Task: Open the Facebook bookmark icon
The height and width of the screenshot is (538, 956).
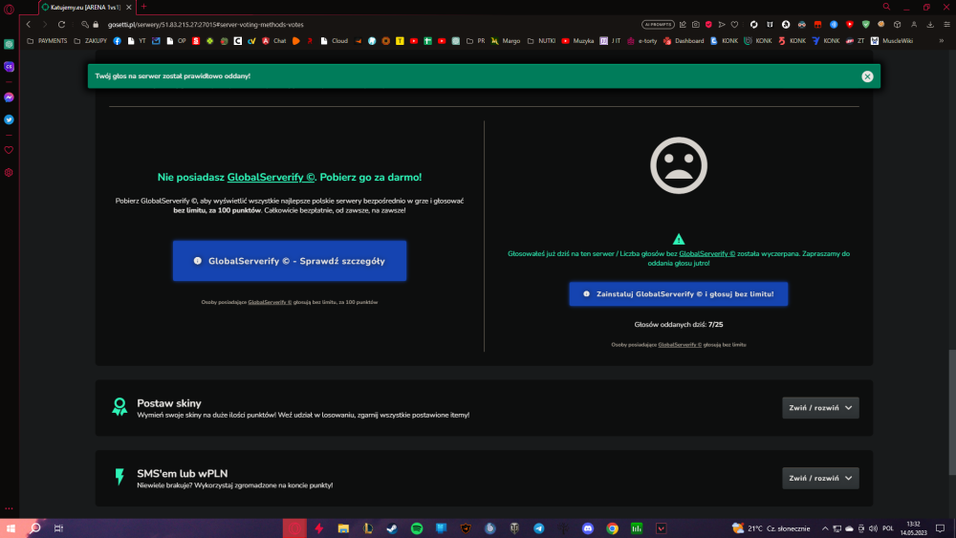Action: click(x=117, y=41)
